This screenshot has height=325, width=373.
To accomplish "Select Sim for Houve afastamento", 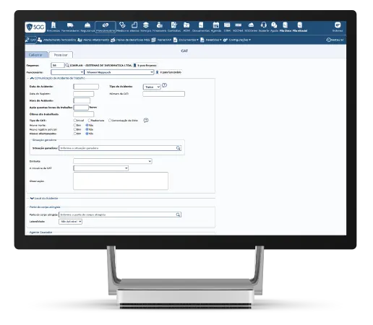I will tap(75, 134).
